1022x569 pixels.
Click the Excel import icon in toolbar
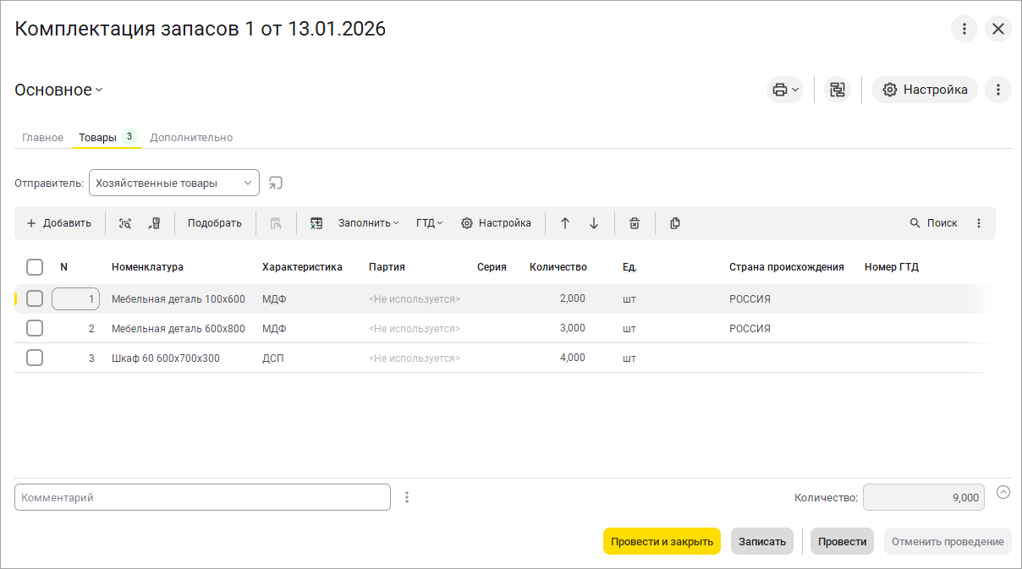click(316, 223)
